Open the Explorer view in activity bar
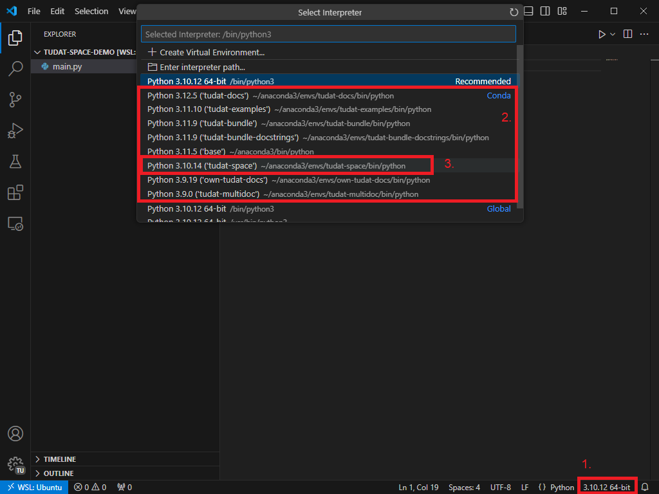Image resolution: width=659 pixels, height=494 pixels. (15, 38)
